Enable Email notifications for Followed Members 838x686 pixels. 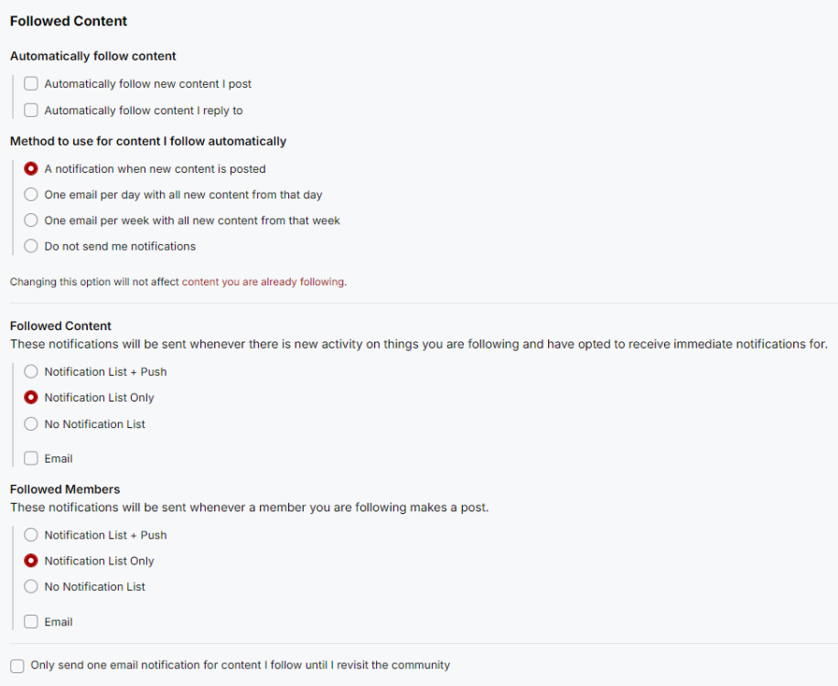click(x=30, y=621)
